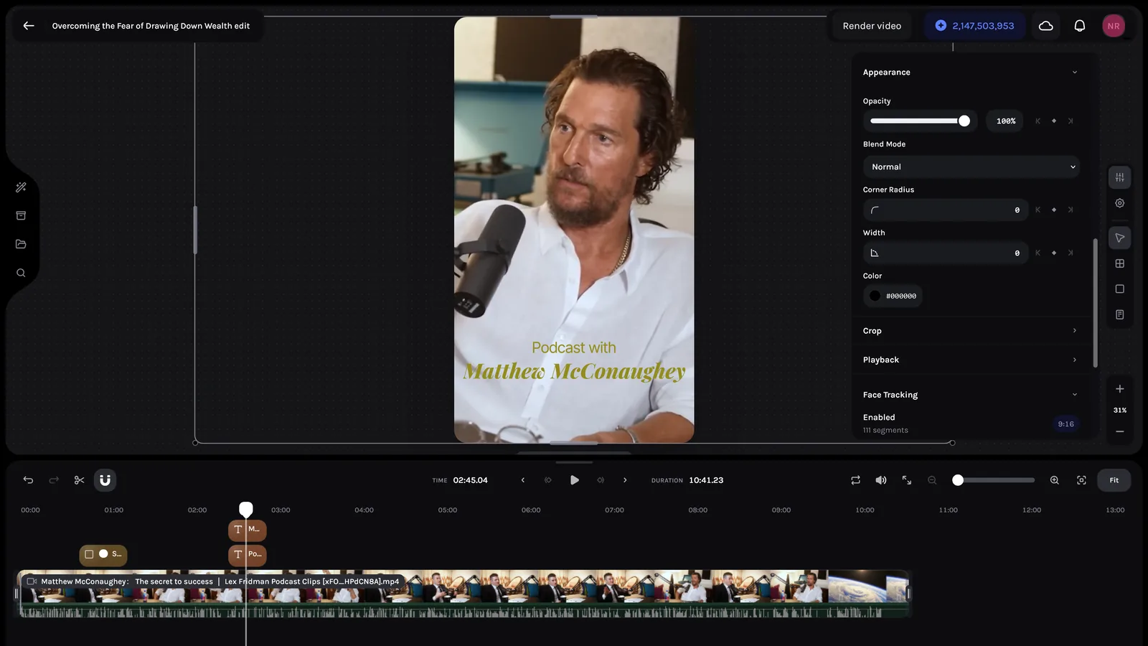Mute audio with the speaker icon

pos(881,480)
